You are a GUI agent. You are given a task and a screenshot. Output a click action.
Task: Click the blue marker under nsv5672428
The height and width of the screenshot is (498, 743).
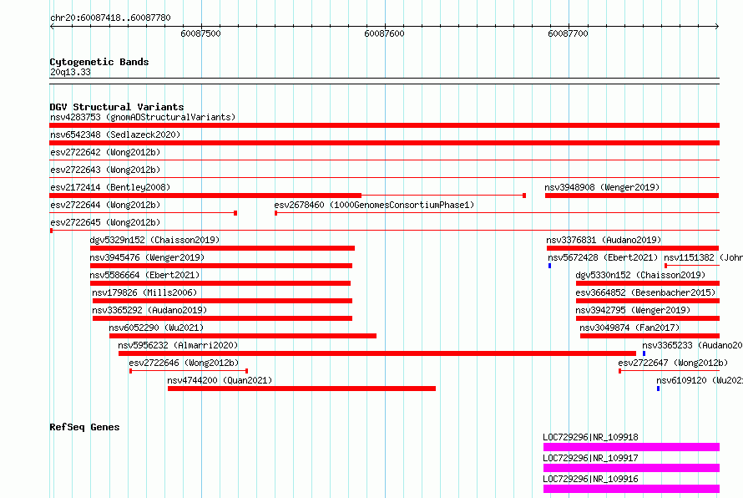pos(549,266)
